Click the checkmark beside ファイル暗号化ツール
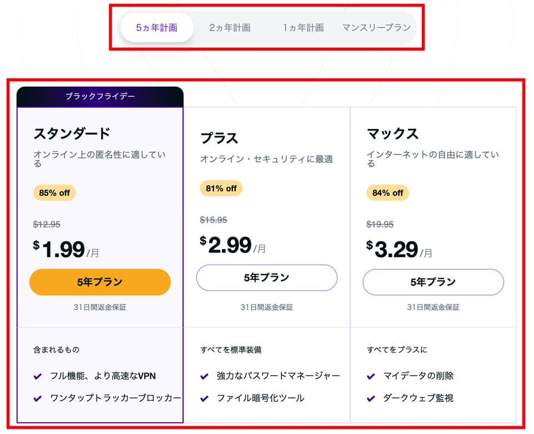 point(204,398)
